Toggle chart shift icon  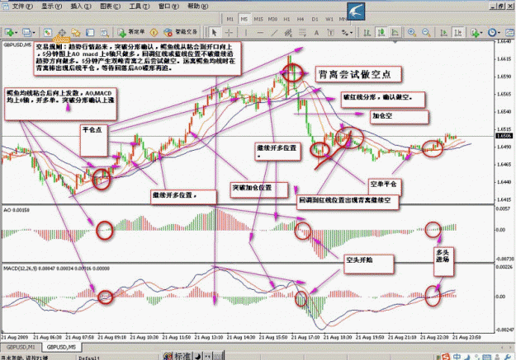coord(457,32)
